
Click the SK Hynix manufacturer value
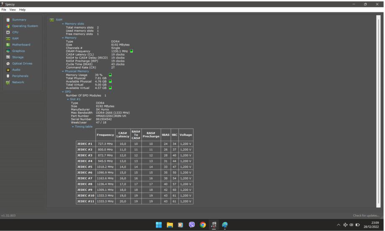point(102,109)
